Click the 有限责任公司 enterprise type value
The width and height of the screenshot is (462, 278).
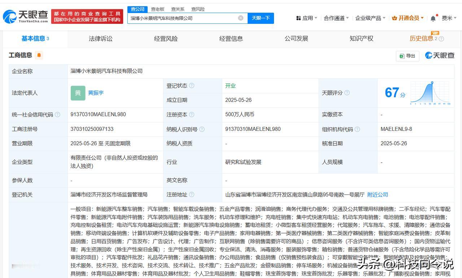[114, 162]
